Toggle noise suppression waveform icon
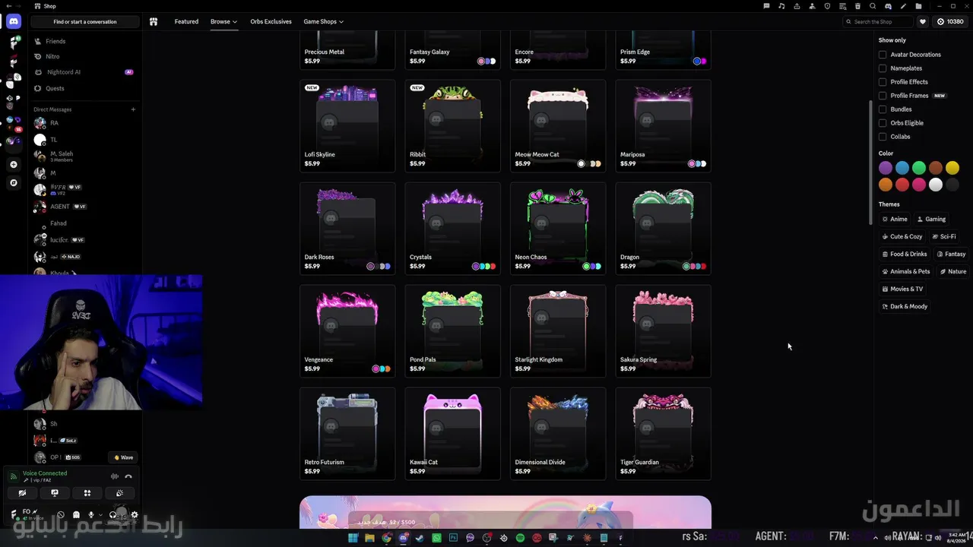The image size is (973, 547). [115, 476]
